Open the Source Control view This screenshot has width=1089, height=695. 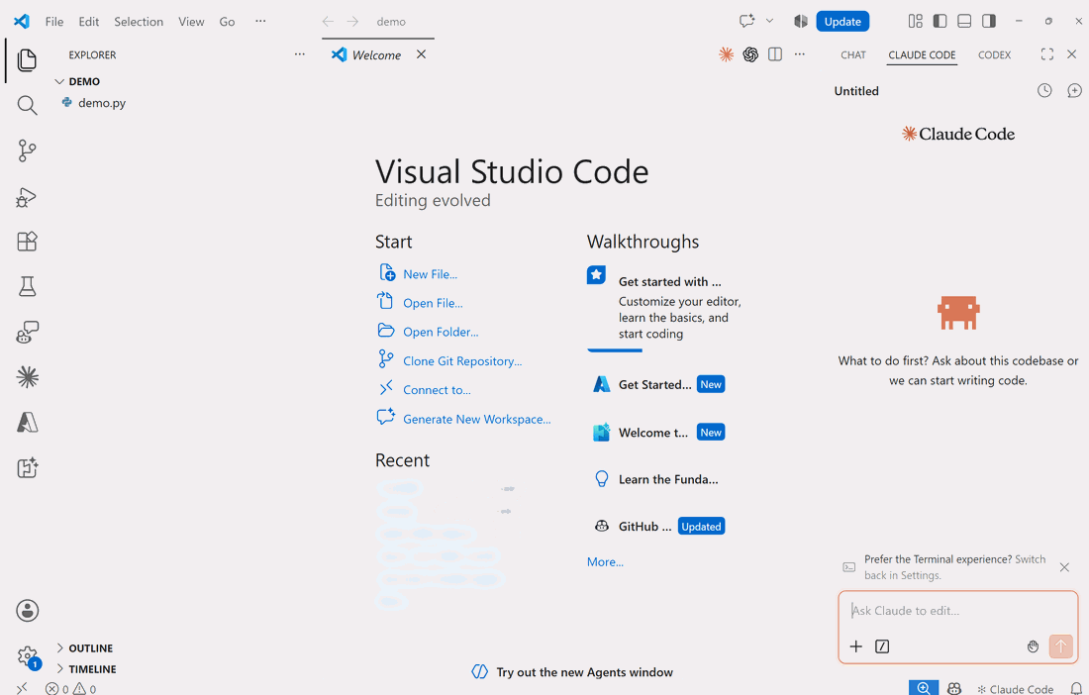[27, 150]
